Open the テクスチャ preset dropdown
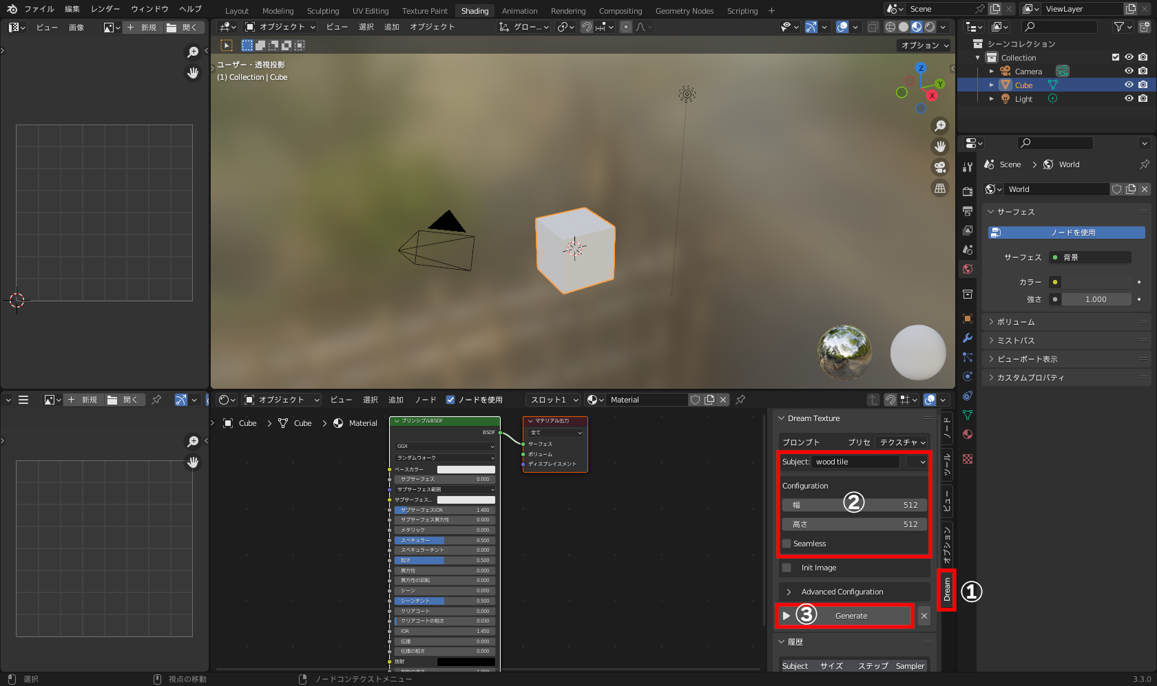The height and width of the screenshot is (686, 1157). tap(902, 442)
